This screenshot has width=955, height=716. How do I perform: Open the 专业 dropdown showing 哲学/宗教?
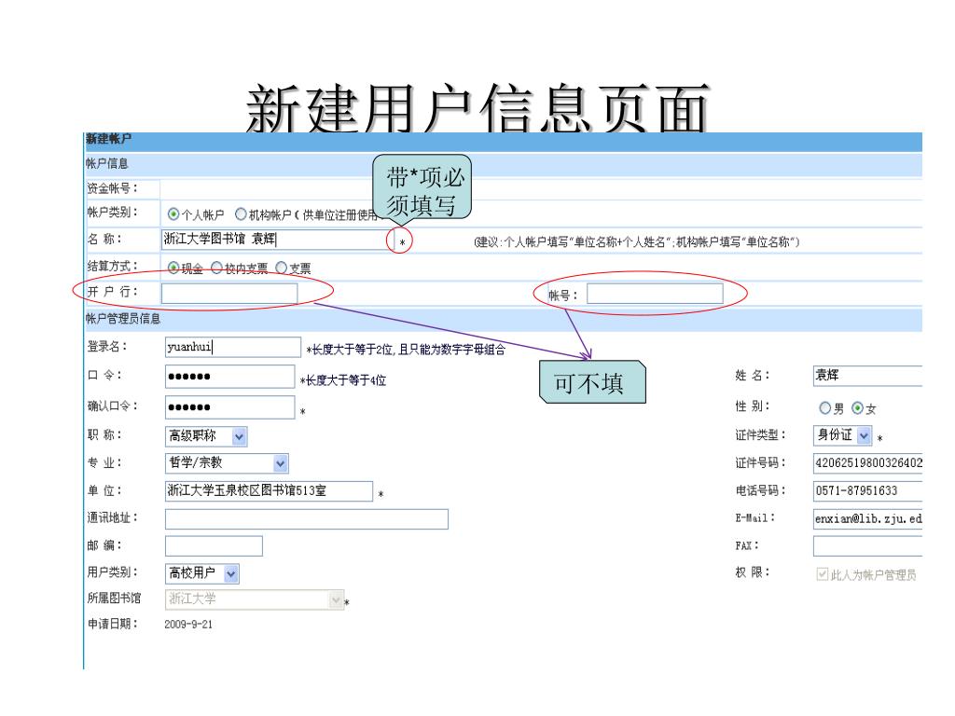pos(227,463)
